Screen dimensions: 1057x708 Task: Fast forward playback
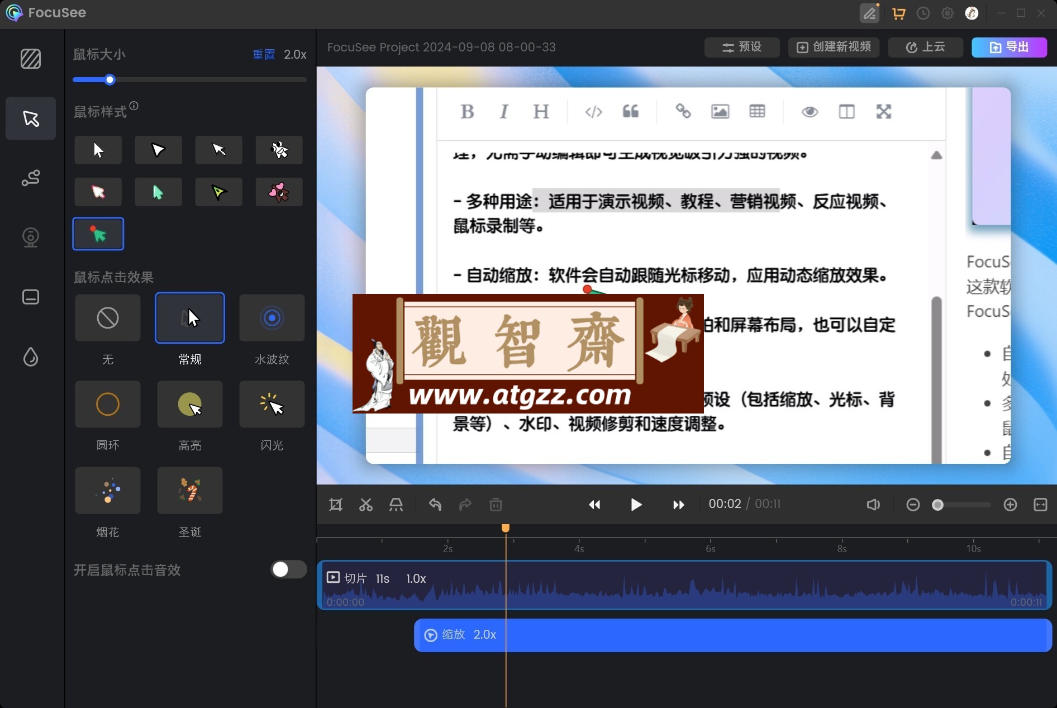pos(678,505)
